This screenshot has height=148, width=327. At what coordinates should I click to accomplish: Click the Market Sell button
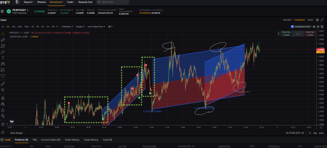(x=310, y=34)
